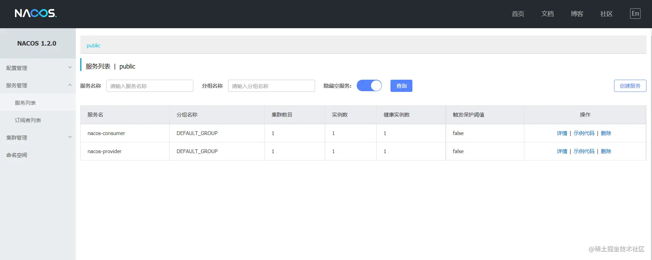Open 文档 in the top navigation

coord(547,14)
